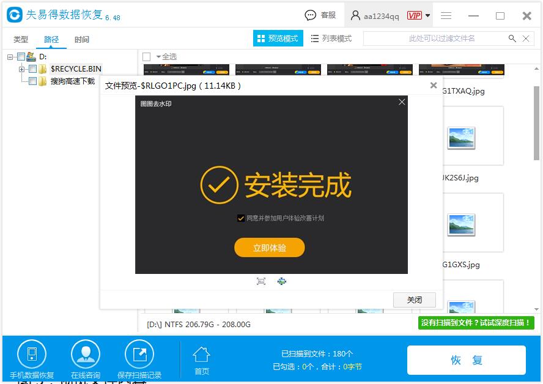The width and height of the screenshot is (543, 384).
Task: Check the 搜狗高速下载 folder checkbox
Action: click(x=32, y=81)
